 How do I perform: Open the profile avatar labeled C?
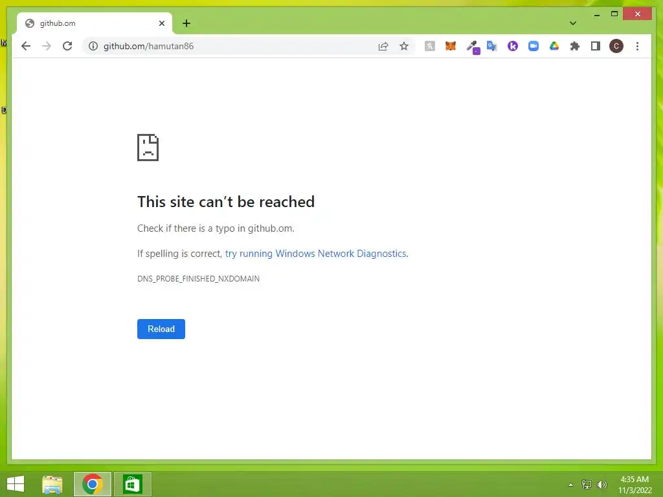click(x=616, y=46)
